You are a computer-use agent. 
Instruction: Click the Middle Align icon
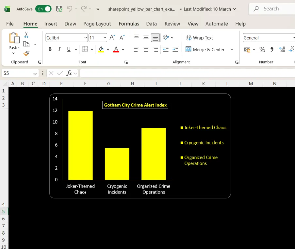tap(146, 37)
